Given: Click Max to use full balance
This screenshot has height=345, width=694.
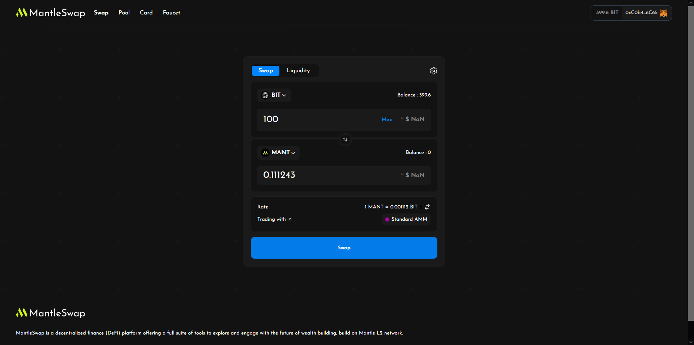Looking at the screenshot, I should pyautogui.click(x=387, y=120).
